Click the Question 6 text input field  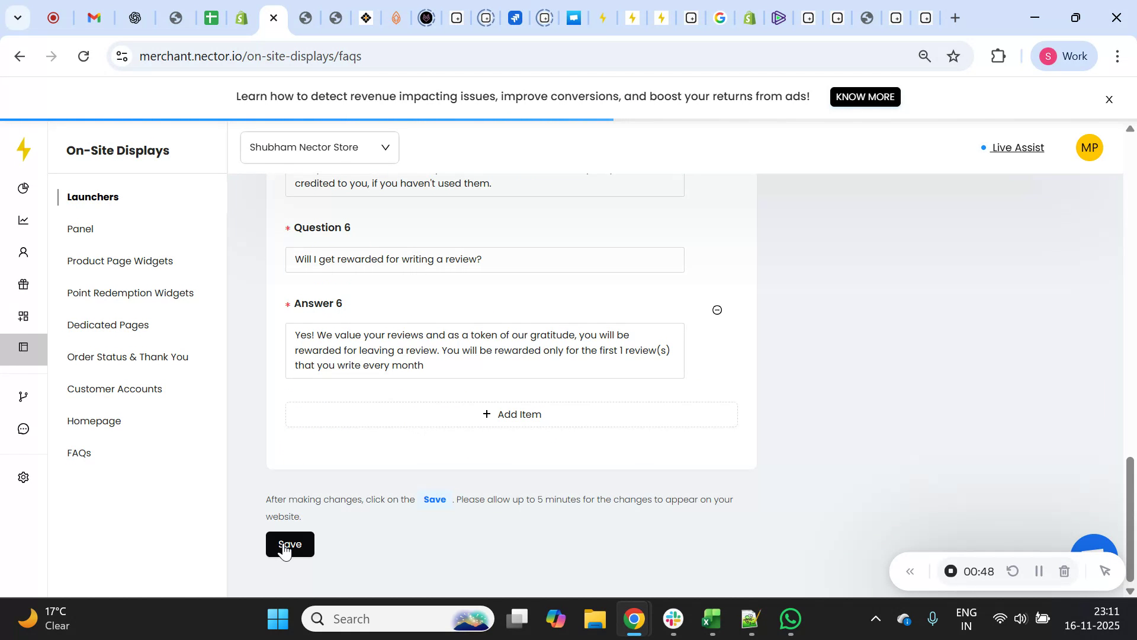tap(484, 259)
